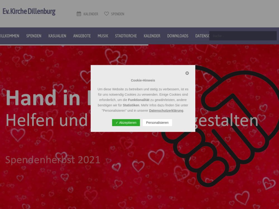Close the cookie notice with the X icon
This screenshot has height=209, width=279.
click(187, 73)
